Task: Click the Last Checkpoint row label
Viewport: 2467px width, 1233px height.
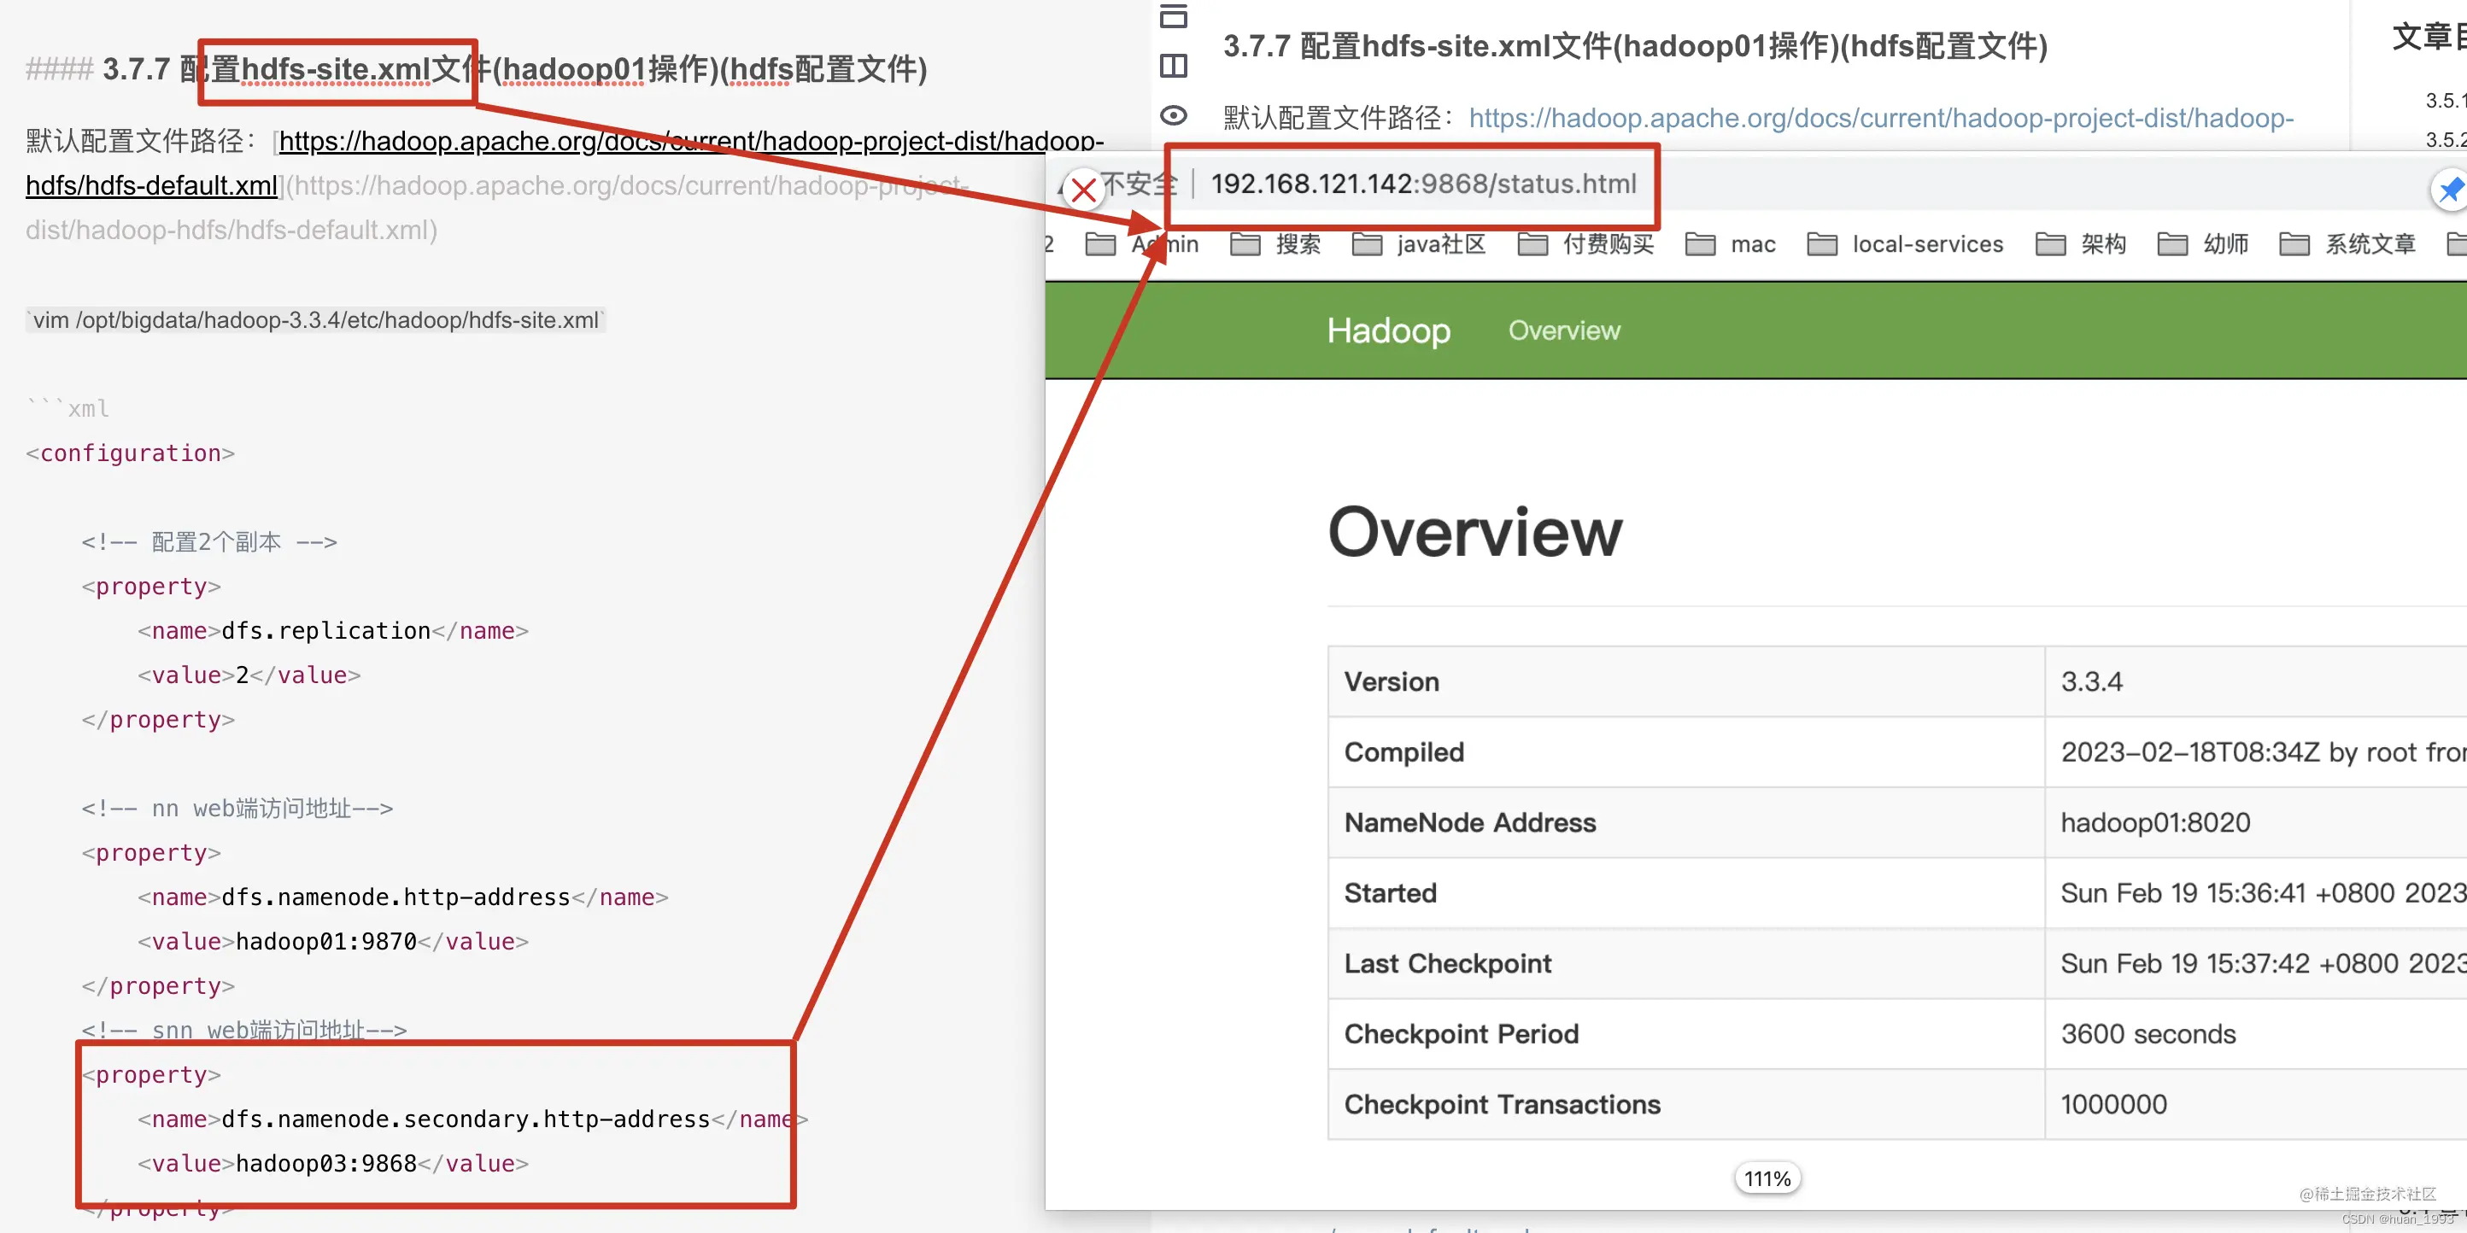Action: pos(1448,963)
